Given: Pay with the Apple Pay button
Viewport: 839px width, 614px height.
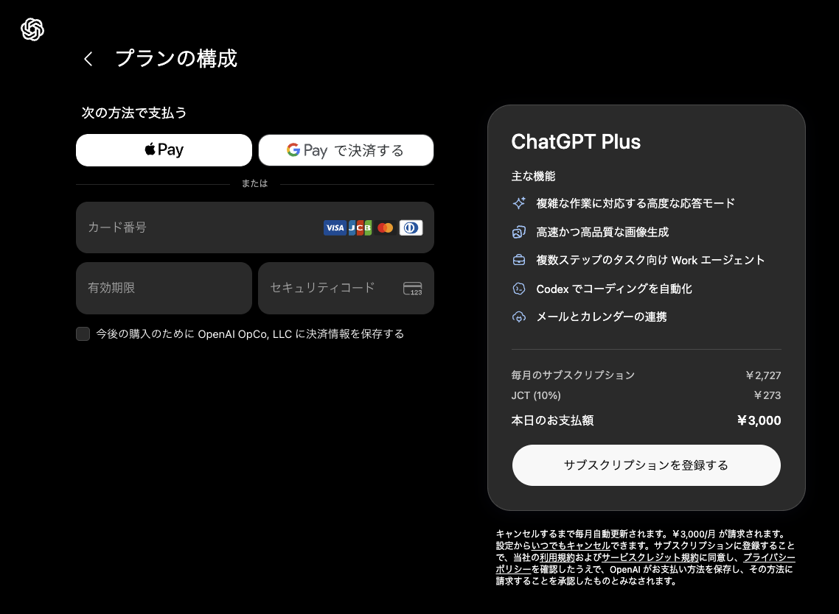Looking at the screenshot, I should coord(164,150).
